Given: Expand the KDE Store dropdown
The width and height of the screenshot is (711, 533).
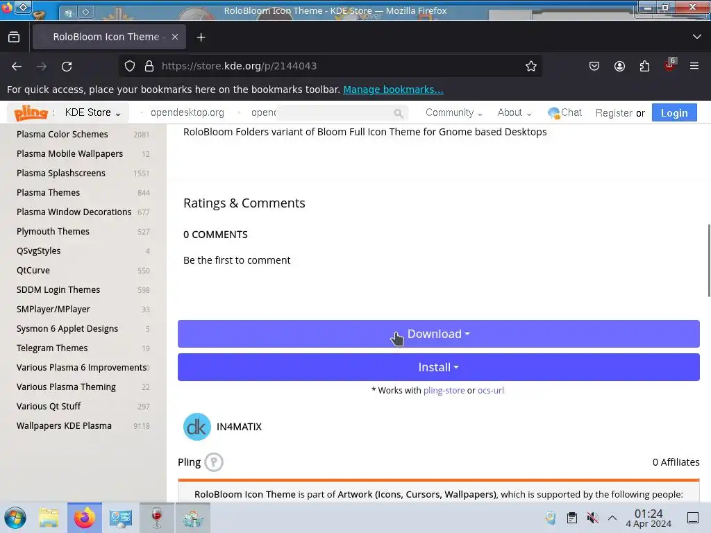Looking at the screenshot, I should (x=92, y=112).
